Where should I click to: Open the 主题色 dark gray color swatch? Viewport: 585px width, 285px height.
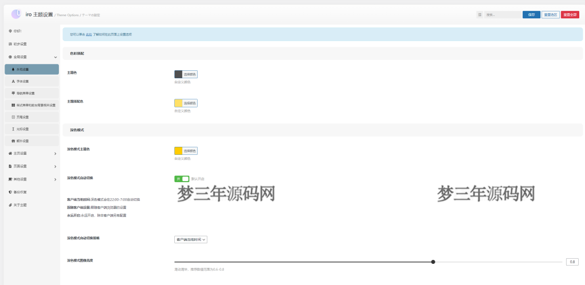178,74
